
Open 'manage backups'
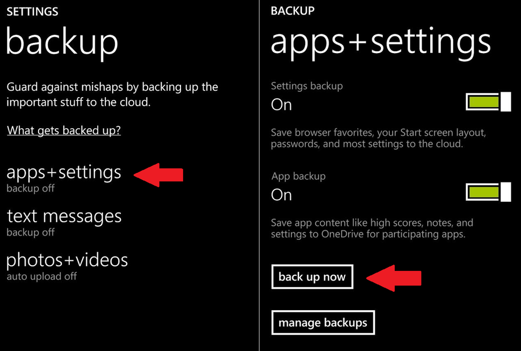click(x=323, y=323)
